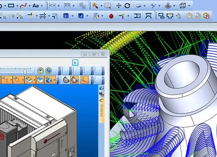Click the grey assembly parts icon

coord(96,16)
